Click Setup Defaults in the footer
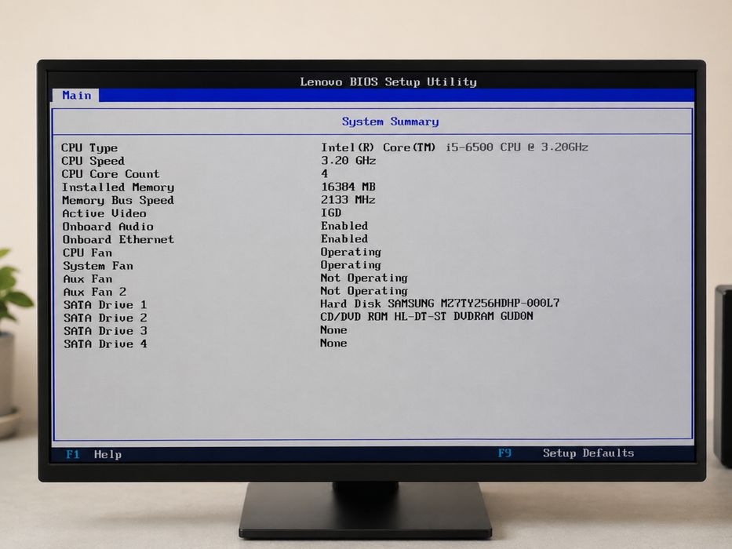 (588, 453)
